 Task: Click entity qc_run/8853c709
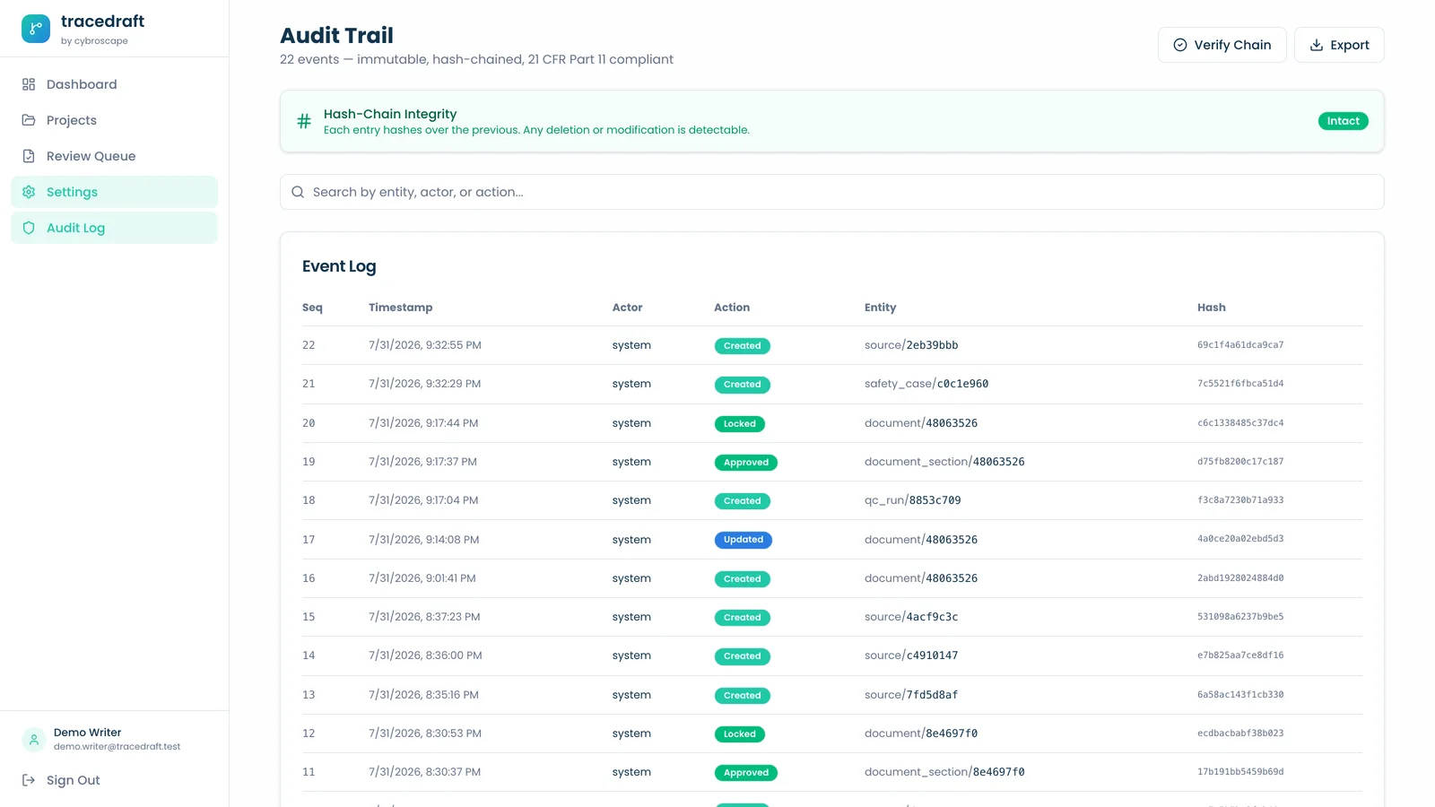912,500
